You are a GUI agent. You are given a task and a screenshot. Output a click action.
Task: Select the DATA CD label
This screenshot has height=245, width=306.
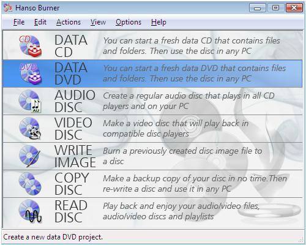(x=71, y=46)
